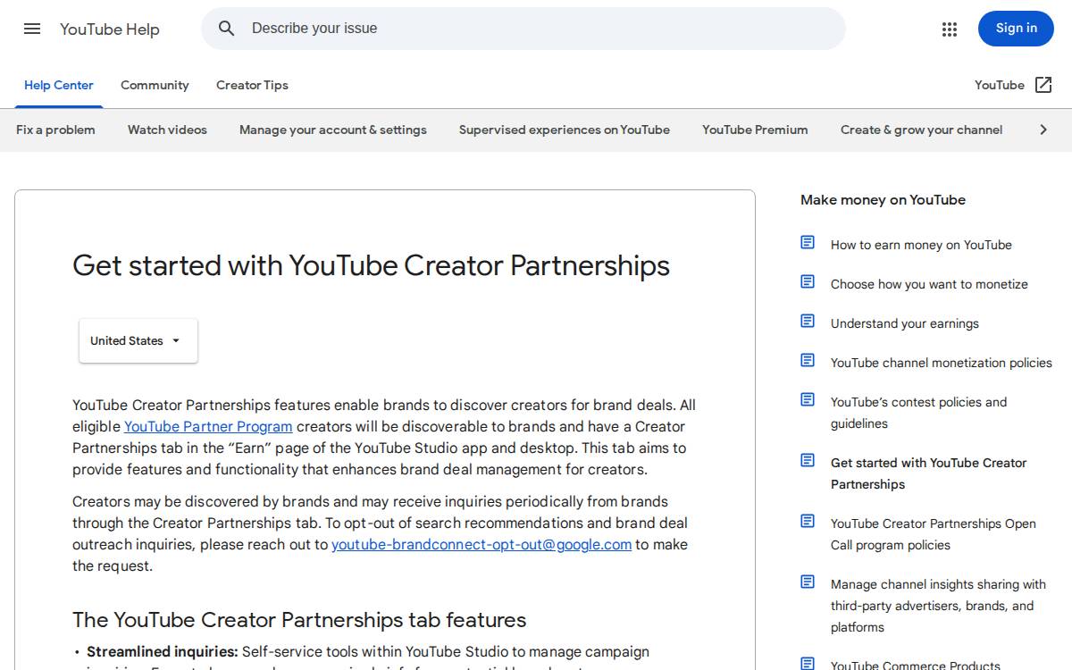
Task: Follow the YouTube Partner Program link
Action: [208, 426]
